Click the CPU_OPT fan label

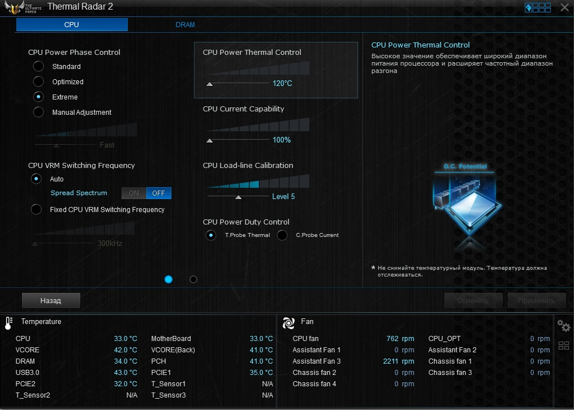(444, 339)
